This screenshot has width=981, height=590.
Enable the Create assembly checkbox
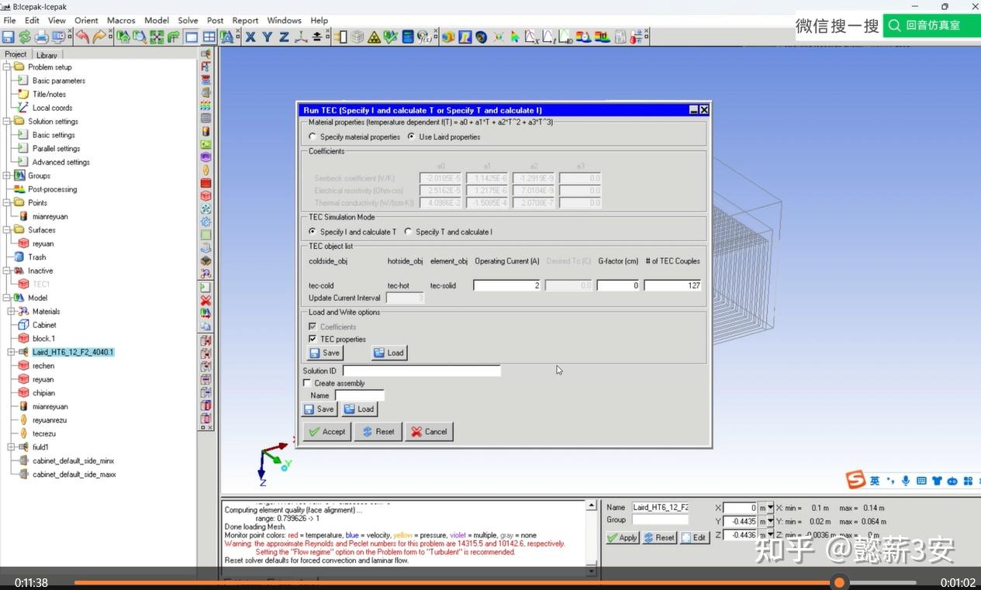click(306, 383)
